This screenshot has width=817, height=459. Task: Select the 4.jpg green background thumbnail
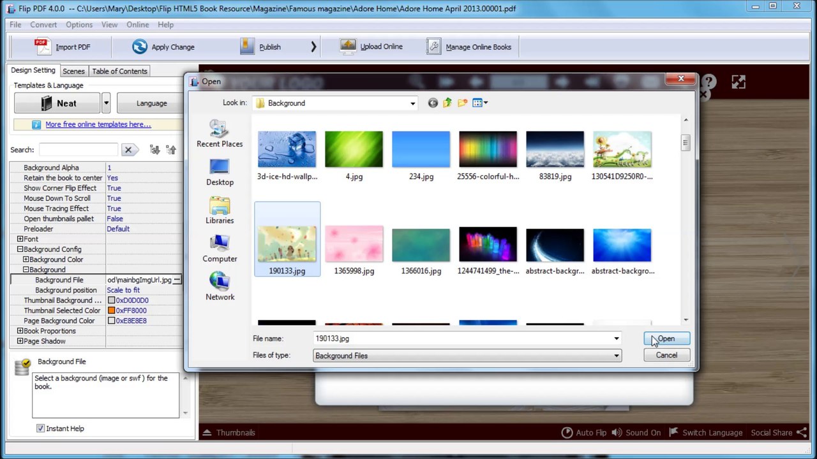354,150
